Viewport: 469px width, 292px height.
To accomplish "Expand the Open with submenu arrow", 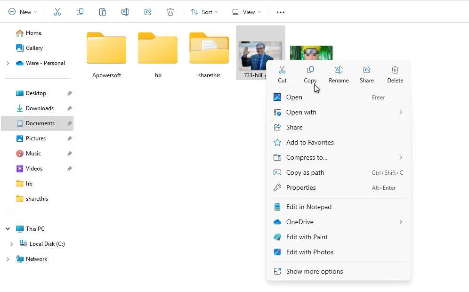I will 401,112.
